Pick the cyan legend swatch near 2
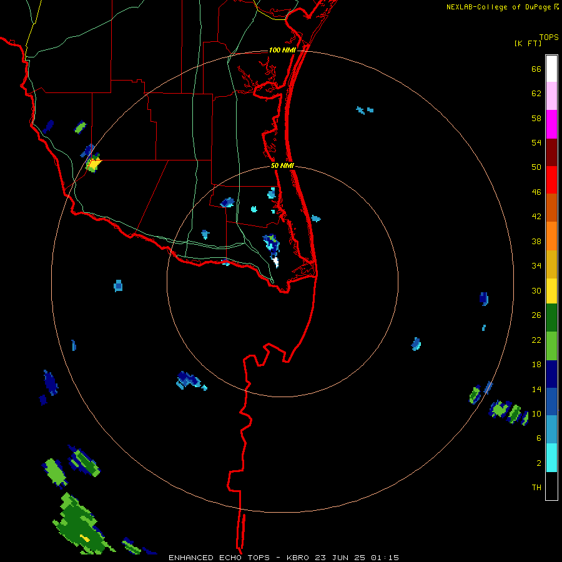The height and width of the screenshot is (562, 562). tap(551, 458)
